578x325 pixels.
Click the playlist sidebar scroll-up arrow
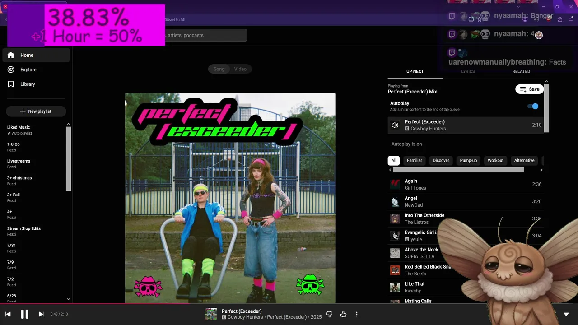click(x=69, y=124)
